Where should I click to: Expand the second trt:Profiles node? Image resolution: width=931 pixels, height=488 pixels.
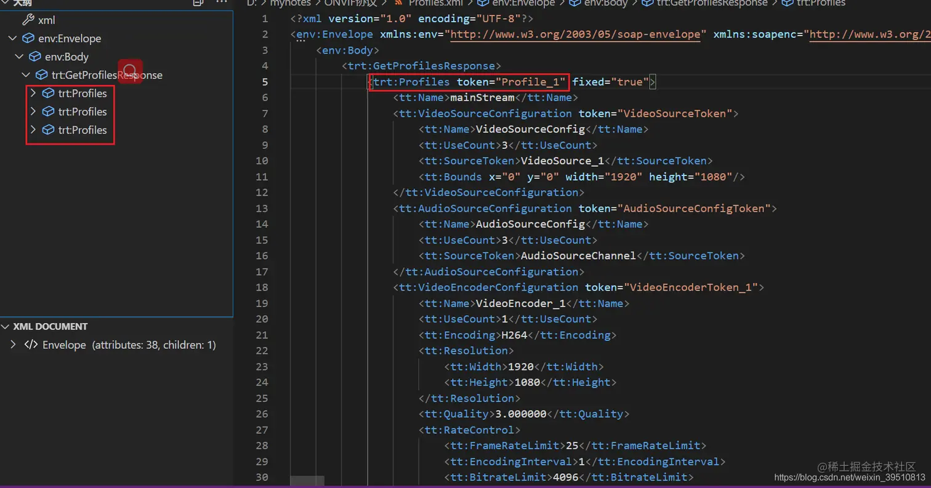click(x=33, y=112)
